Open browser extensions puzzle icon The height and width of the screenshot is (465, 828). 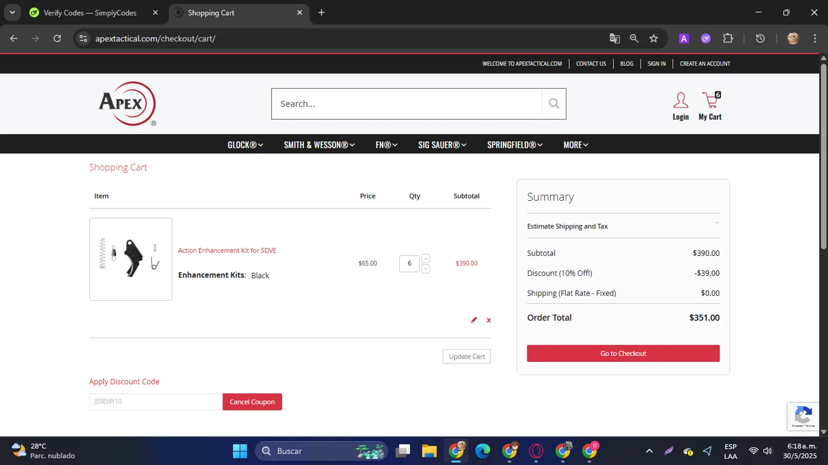(x=728, y=38)
